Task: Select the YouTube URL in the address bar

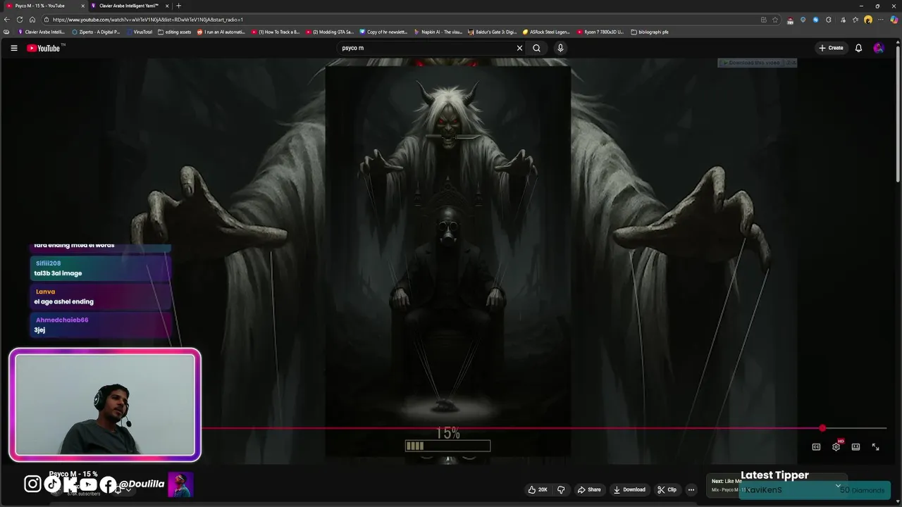Action: (x=148, y=20)
